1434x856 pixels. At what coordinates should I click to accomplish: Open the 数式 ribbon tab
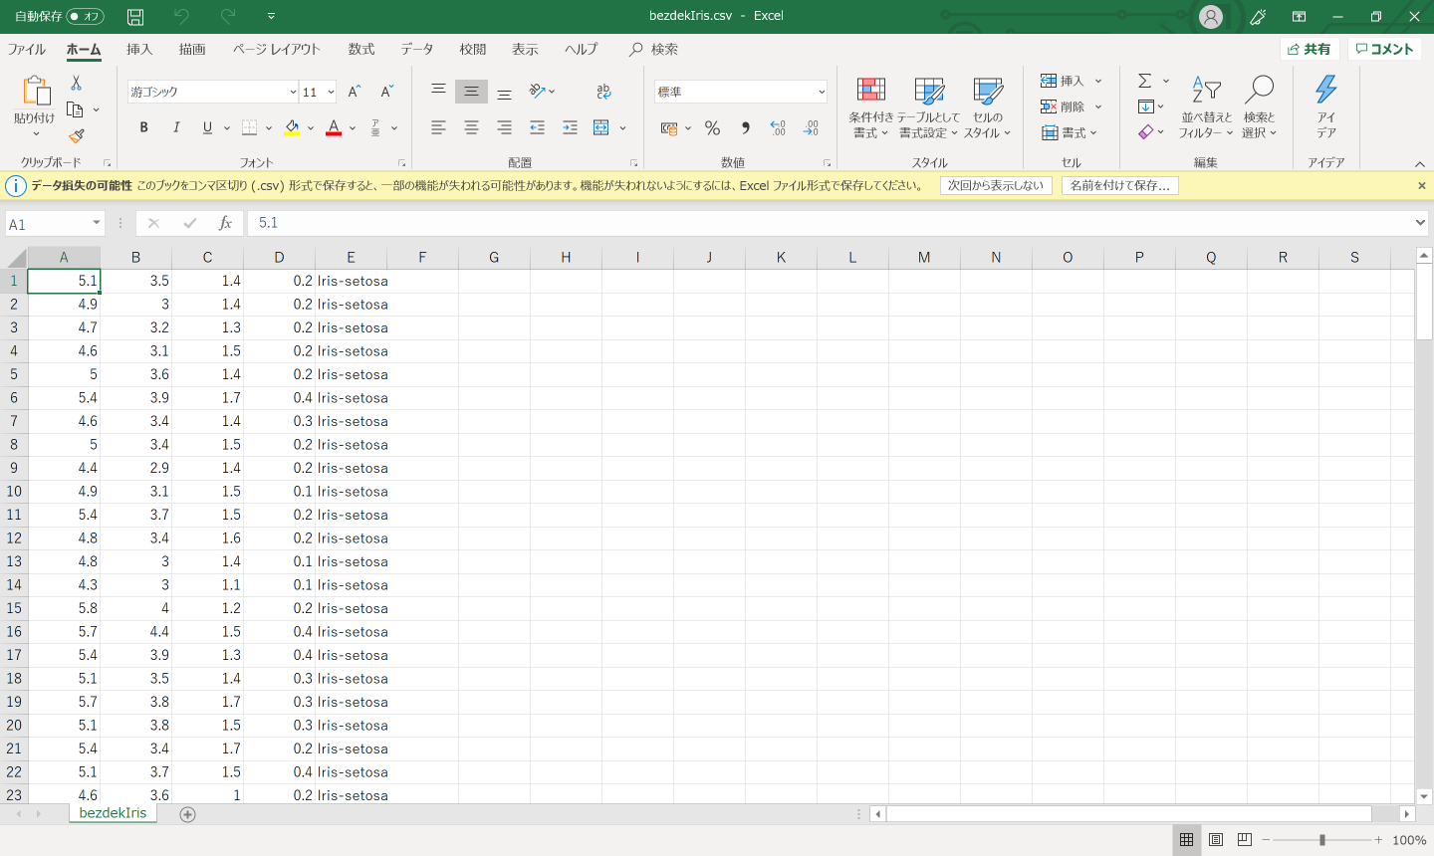[x=361, y=49]
